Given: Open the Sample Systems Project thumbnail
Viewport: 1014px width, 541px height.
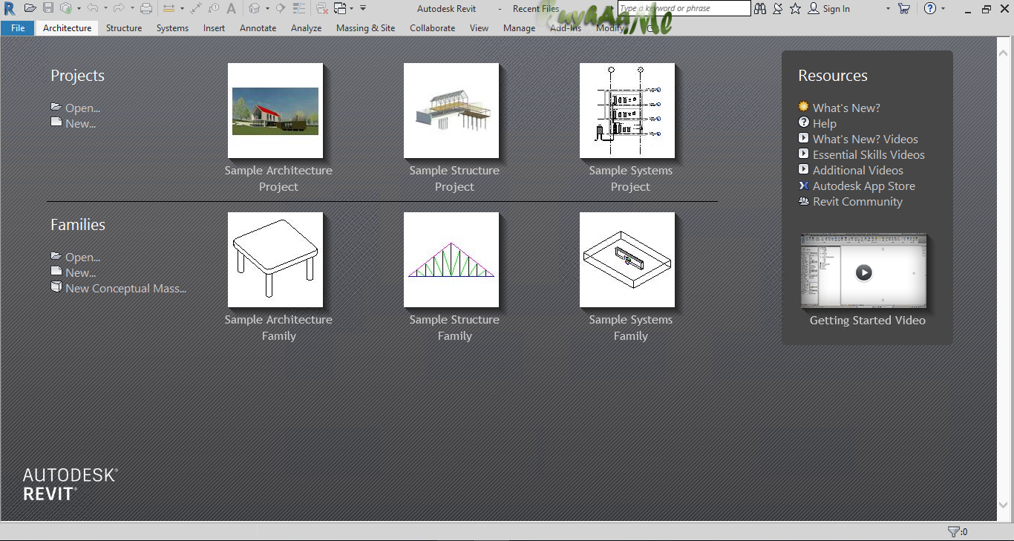Looking at the screenshot, I should 627,111.
